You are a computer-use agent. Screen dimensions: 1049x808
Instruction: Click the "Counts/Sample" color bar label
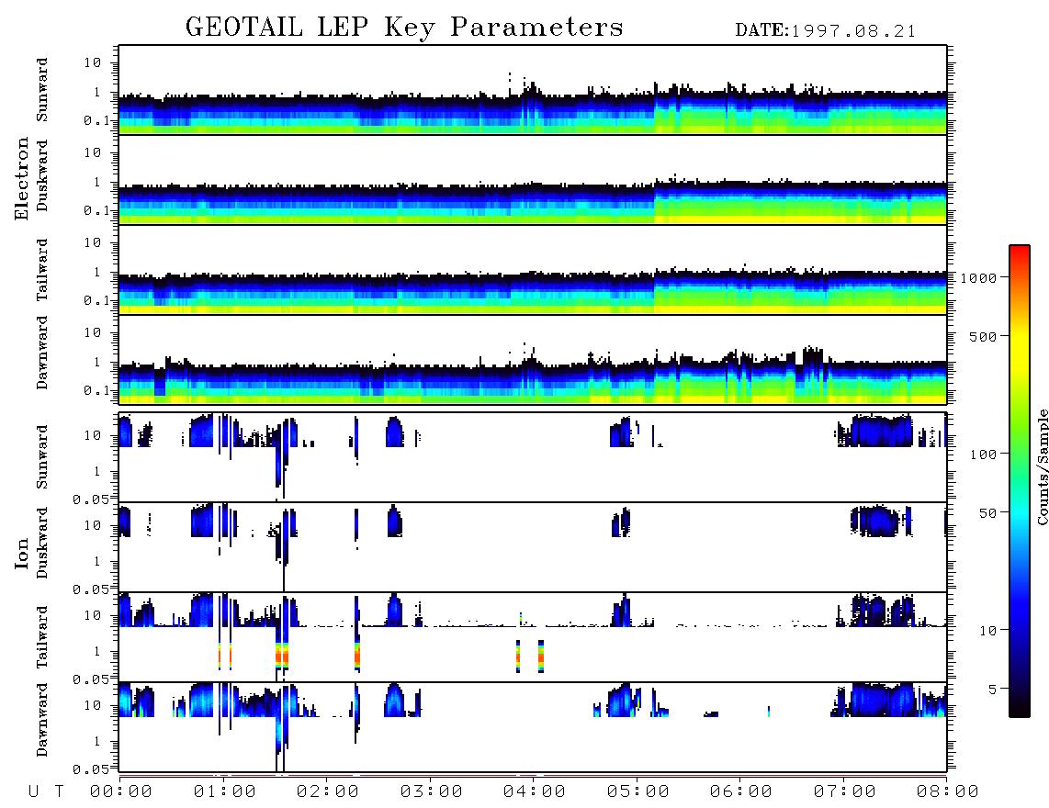pos(1042,467)
